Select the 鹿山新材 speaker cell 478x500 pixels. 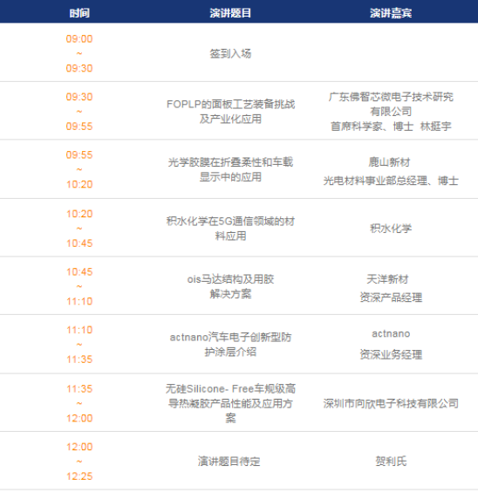click(x=391, y=172)
